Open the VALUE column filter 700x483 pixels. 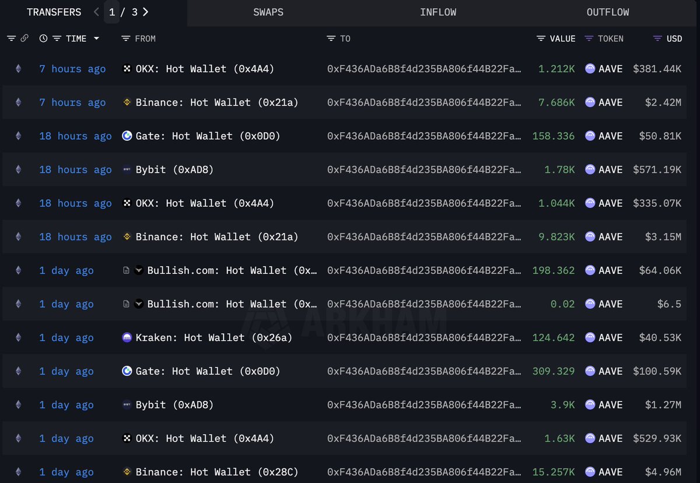pyautogui.click(x=541, y=38)
